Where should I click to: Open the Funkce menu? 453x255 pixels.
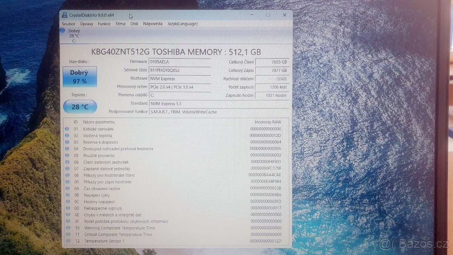coord(104,24)
